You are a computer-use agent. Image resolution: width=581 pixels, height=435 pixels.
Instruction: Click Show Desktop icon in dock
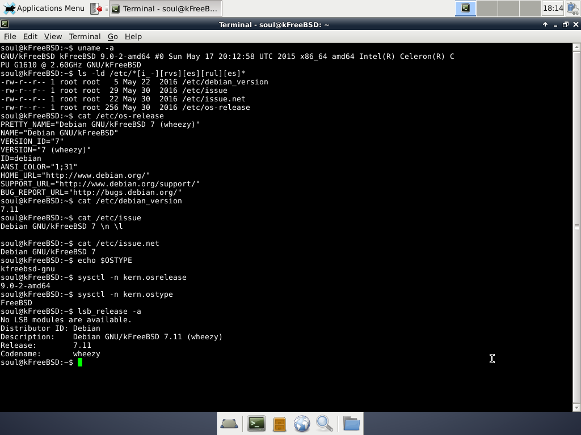click(229, 424)
